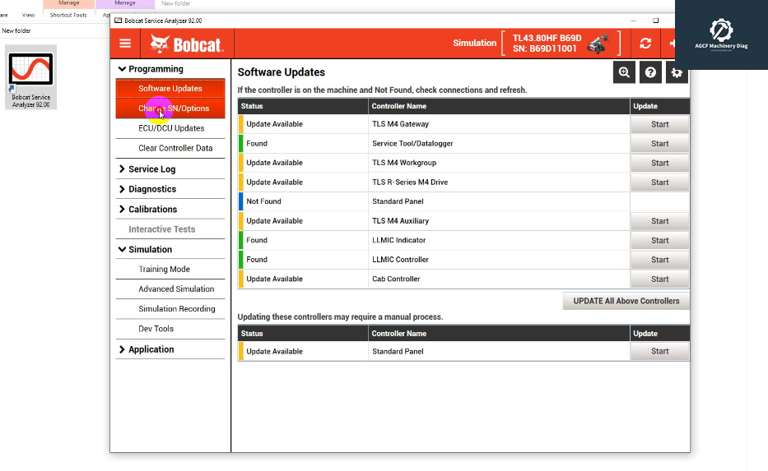
Task: Start update for LLMIC Indicator
Action: click(659, 241)
